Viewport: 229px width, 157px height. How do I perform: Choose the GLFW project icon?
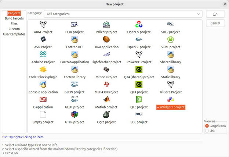click(x=74, y=84)
